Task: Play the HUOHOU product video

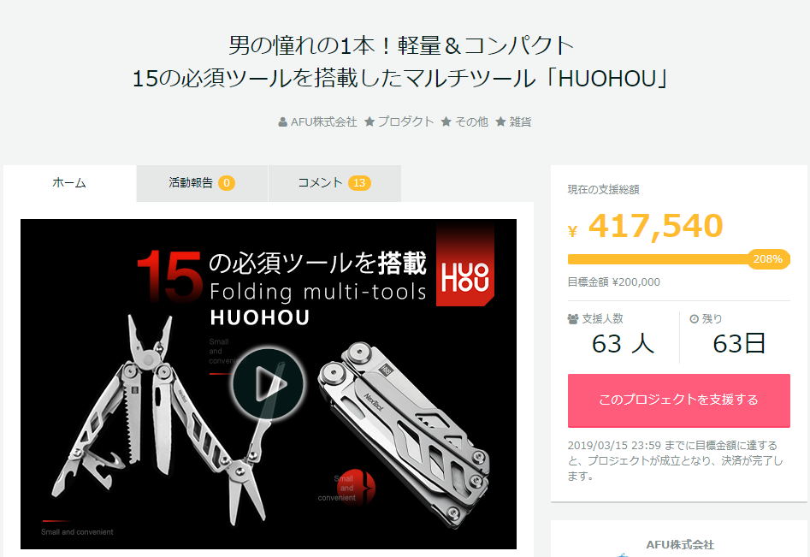Action: [x=268, y=384]
